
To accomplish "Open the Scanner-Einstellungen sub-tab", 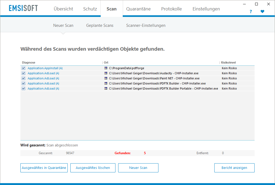I will click(x=146, y=25).
